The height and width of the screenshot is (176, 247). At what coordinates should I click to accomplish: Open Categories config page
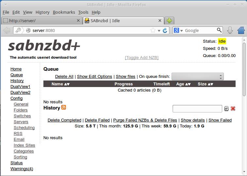pyautogui.click(x=23, y=151)
